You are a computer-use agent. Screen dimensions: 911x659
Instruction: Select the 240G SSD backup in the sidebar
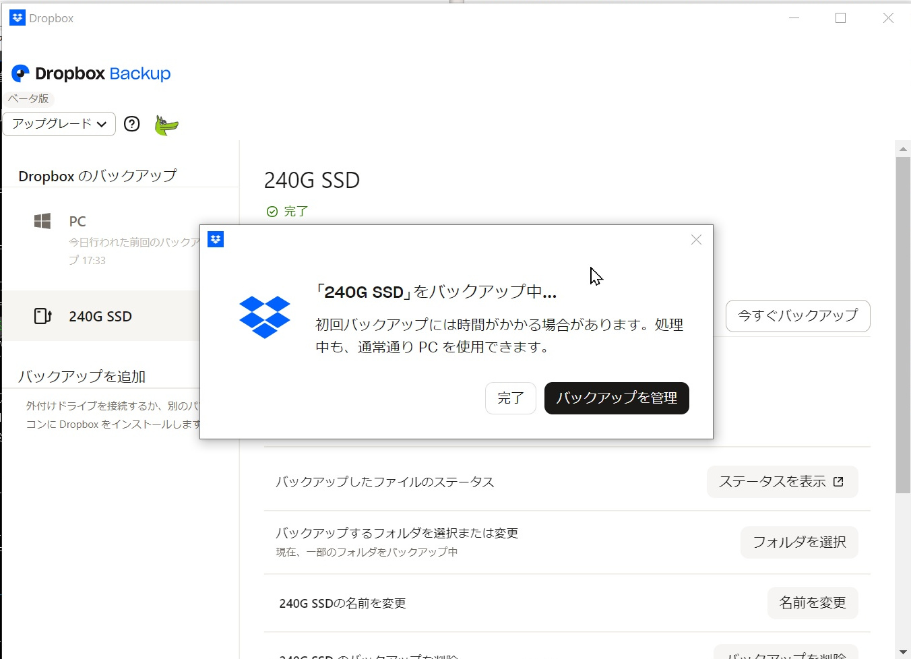click(102, 316)
